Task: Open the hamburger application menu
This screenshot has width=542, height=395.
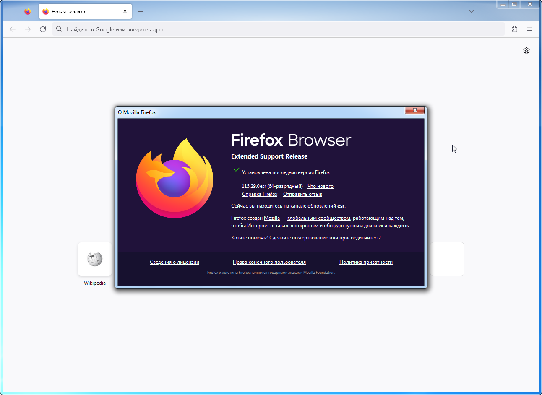Action: tap(529, 29)
